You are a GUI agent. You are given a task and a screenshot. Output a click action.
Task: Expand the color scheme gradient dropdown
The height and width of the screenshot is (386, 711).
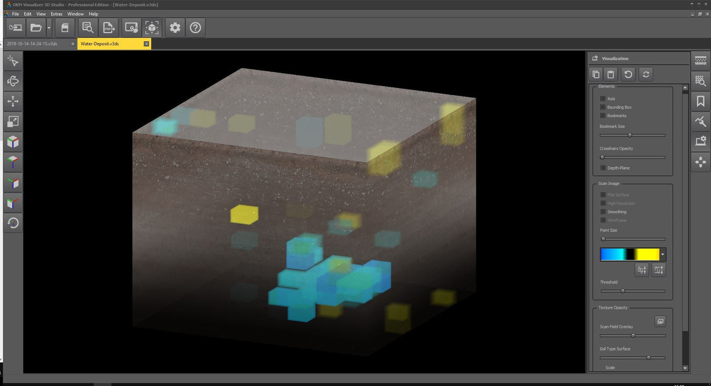click(663, 255)
